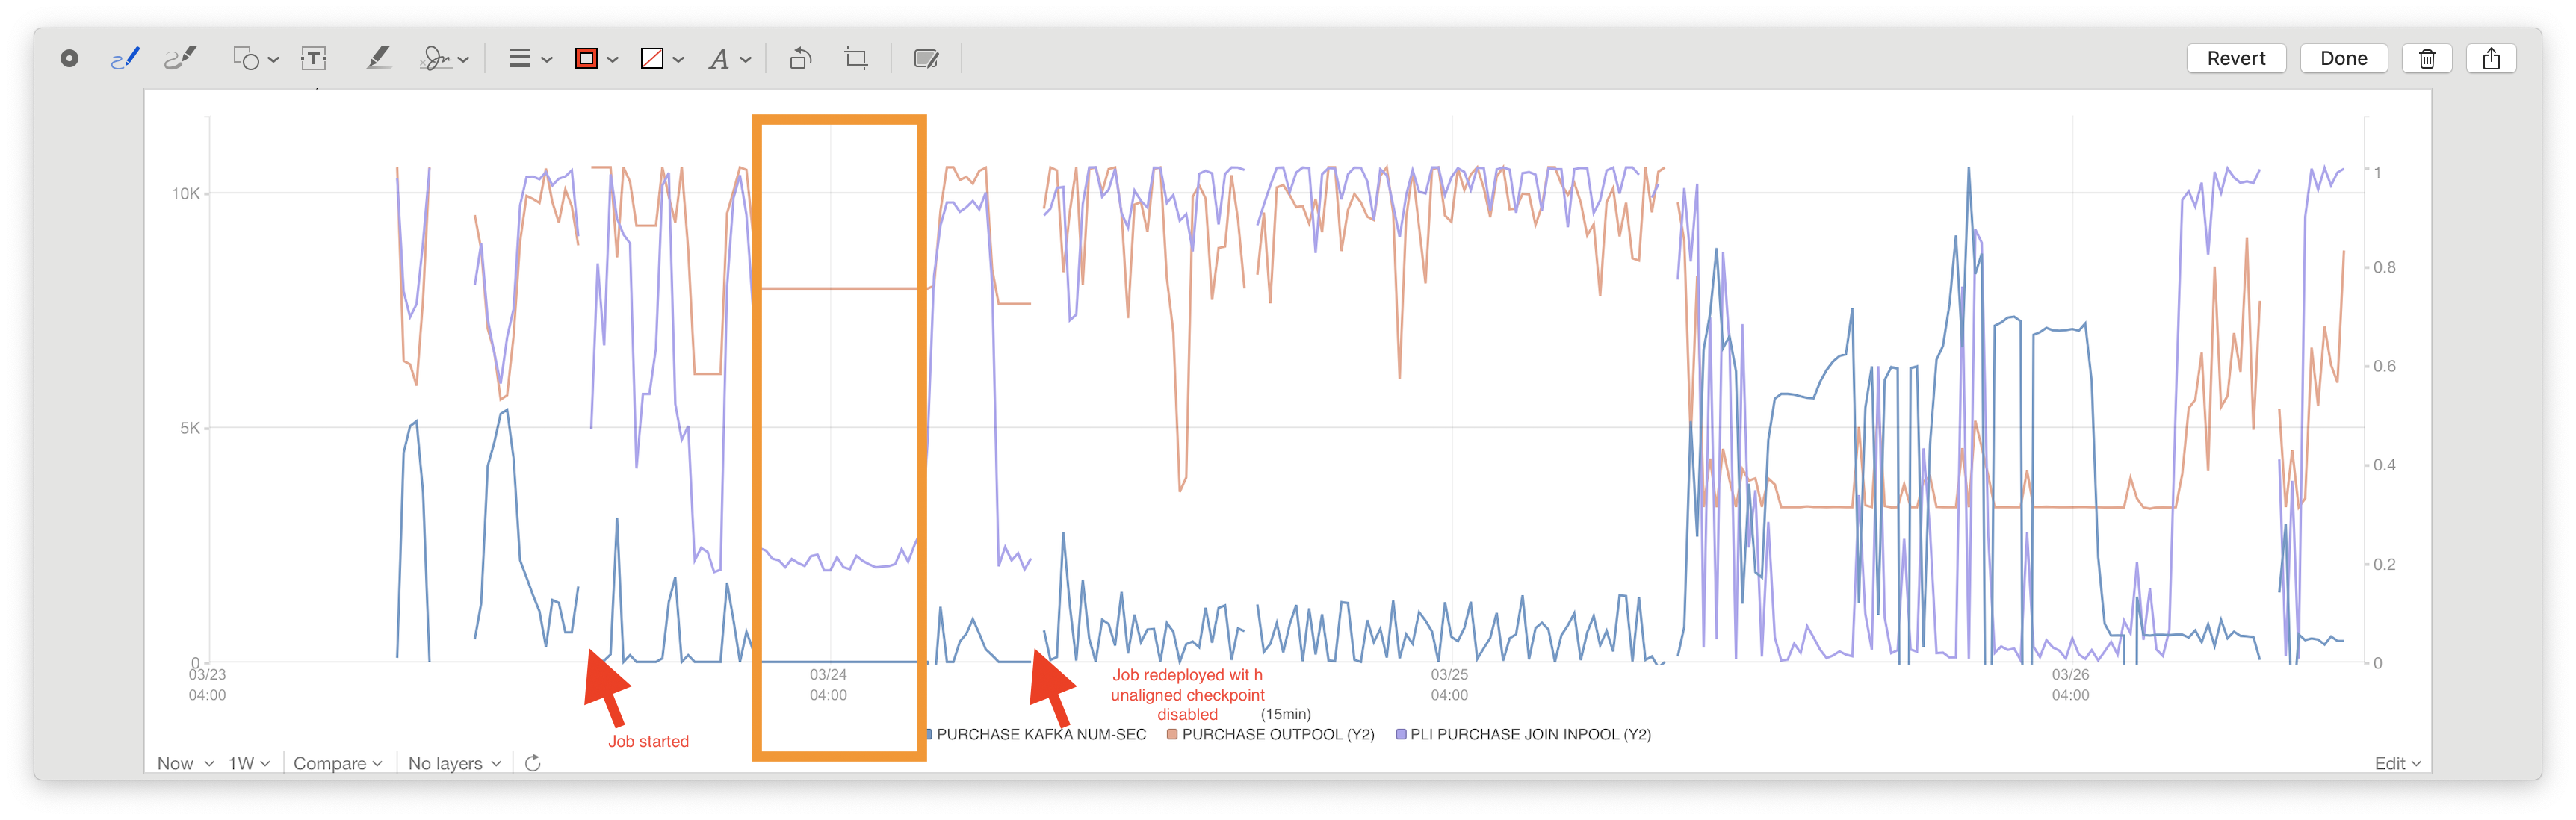Open the 1W time range dropdown

[x=248, y=763]
